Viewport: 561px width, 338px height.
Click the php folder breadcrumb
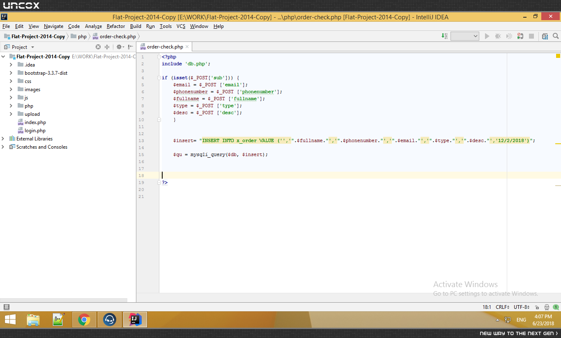pyautogui.click(x=78, y=36)
